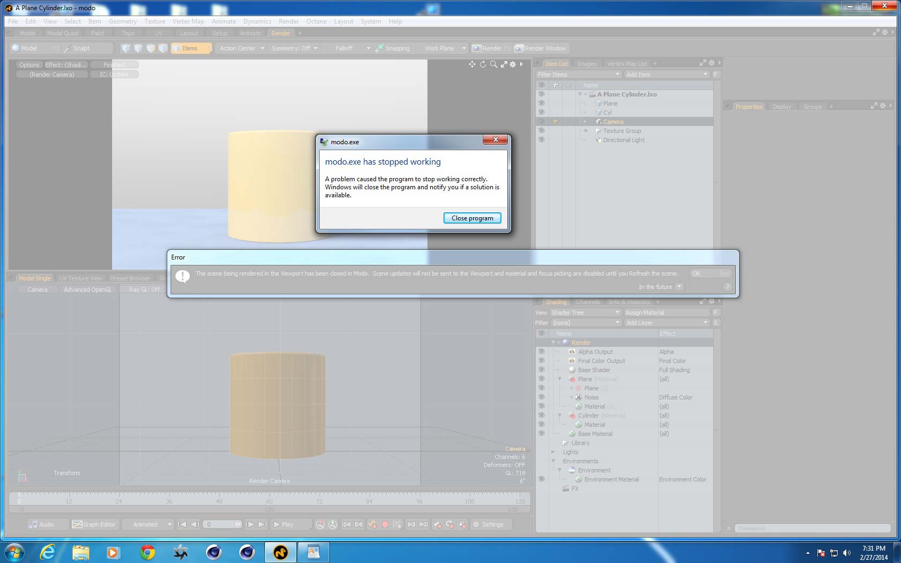Toggle visibility of Final Color Output layer
The width and height of the screenshot is (901, 563).
click(541, 360)
